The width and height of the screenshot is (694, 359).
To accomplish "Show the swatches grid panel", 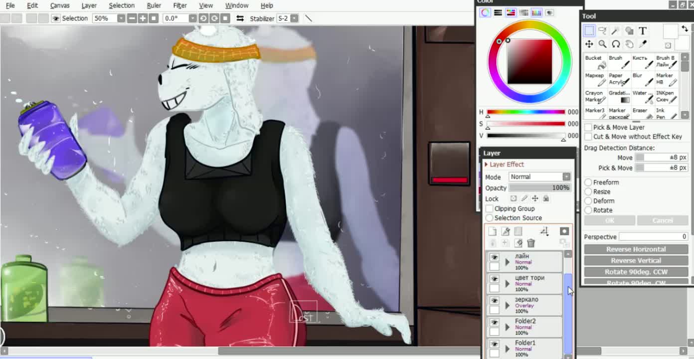I will pos(536,12).
